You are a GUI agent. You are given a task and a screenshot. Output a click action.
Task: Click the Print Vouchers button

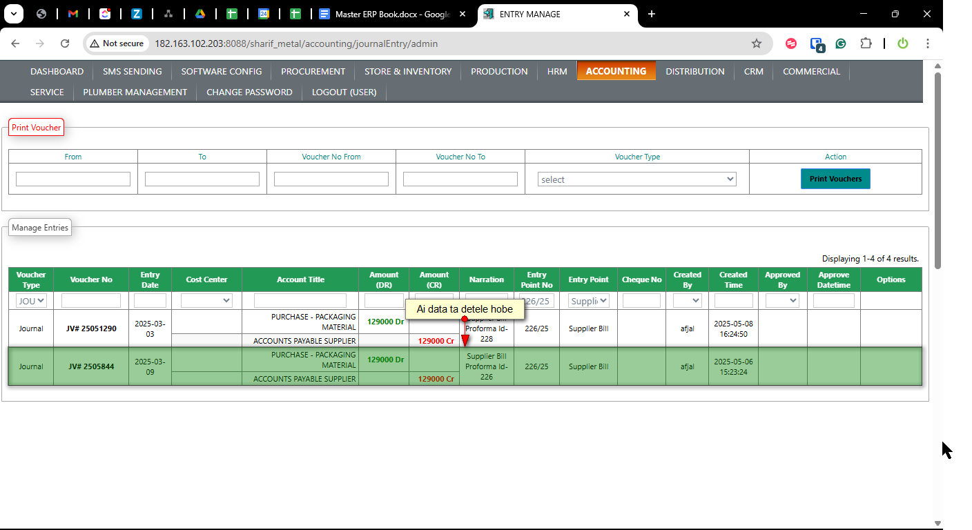pyautogui.click(x=835, y=179)
